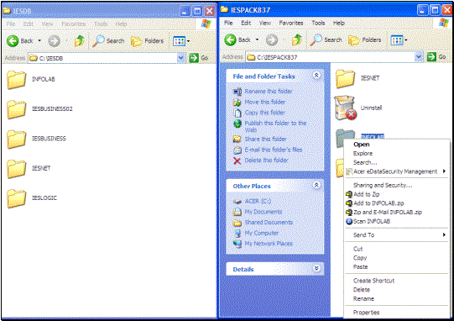Open address dropdown in IESDB window
Screen dimensions: 454x321
(181, 58)
